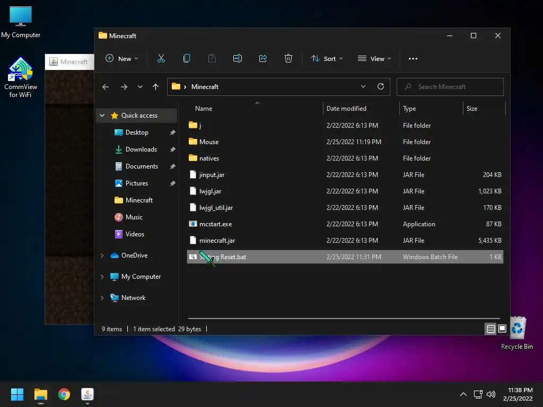Screen dimensions: 543x407
Task: Expand My Computer in navigation pane
Action: [102, 277]
